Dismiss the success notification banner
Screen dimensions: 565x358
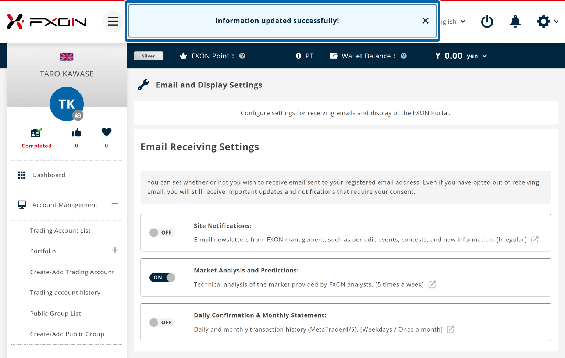425,21
